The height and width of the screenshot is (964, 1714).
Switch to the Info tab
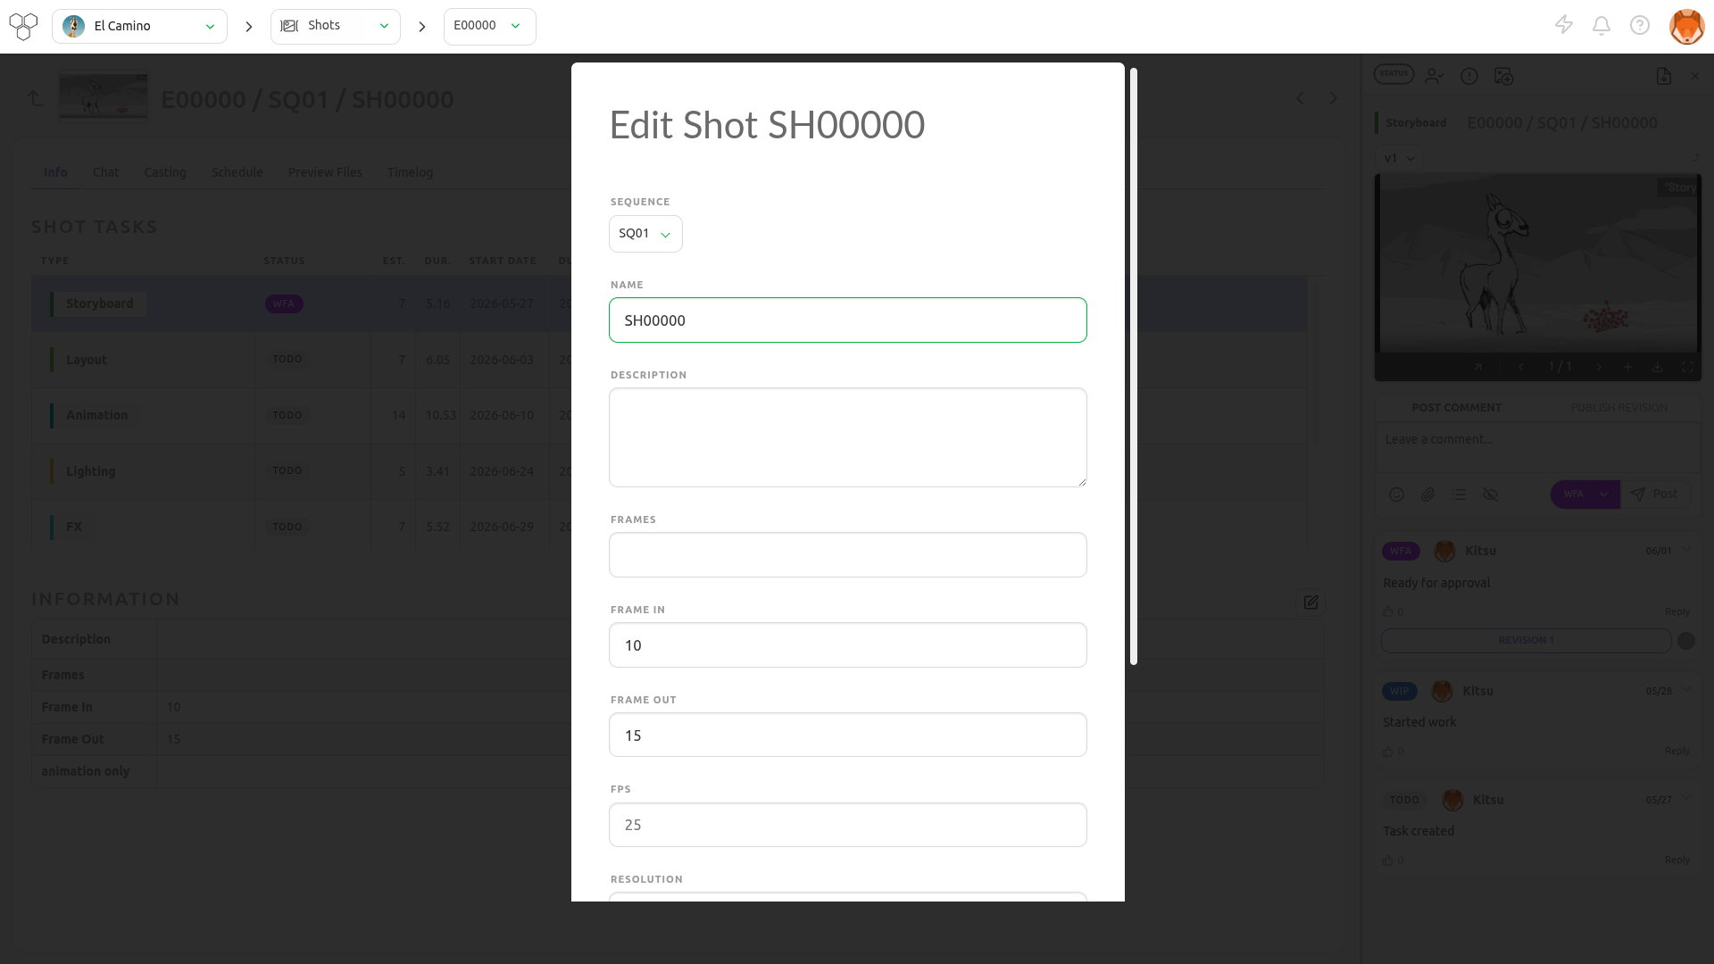click(x=55, y=172)
